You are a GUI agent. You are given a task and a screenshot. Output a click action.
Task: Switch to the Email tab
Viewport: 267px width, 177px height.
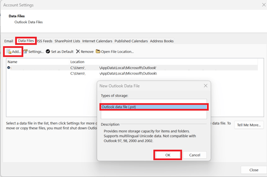[9, 41]
